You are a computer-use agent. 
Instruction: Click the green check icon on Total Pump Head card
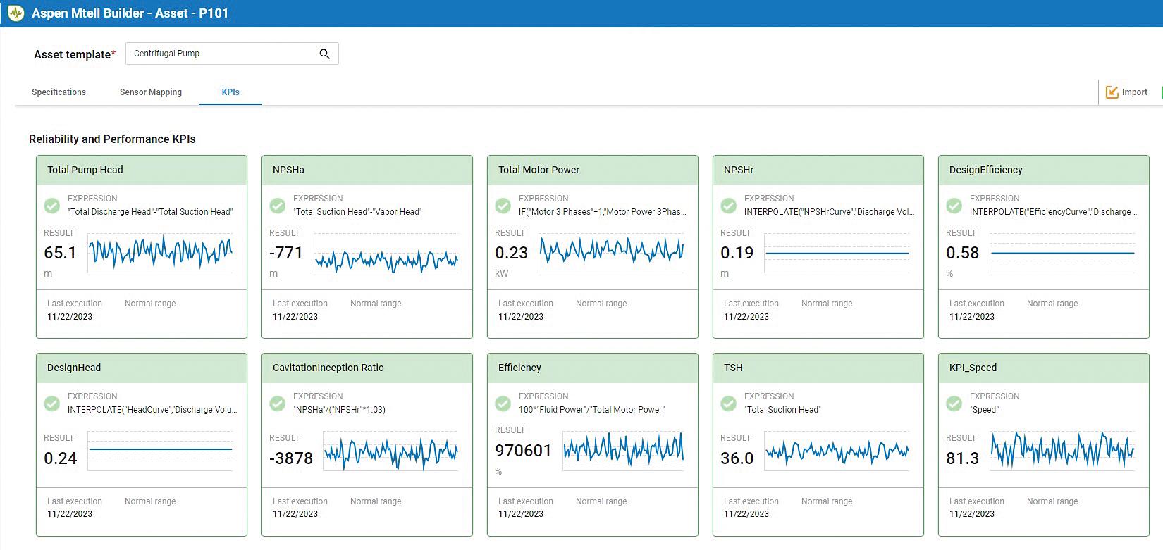pos(52,206)
